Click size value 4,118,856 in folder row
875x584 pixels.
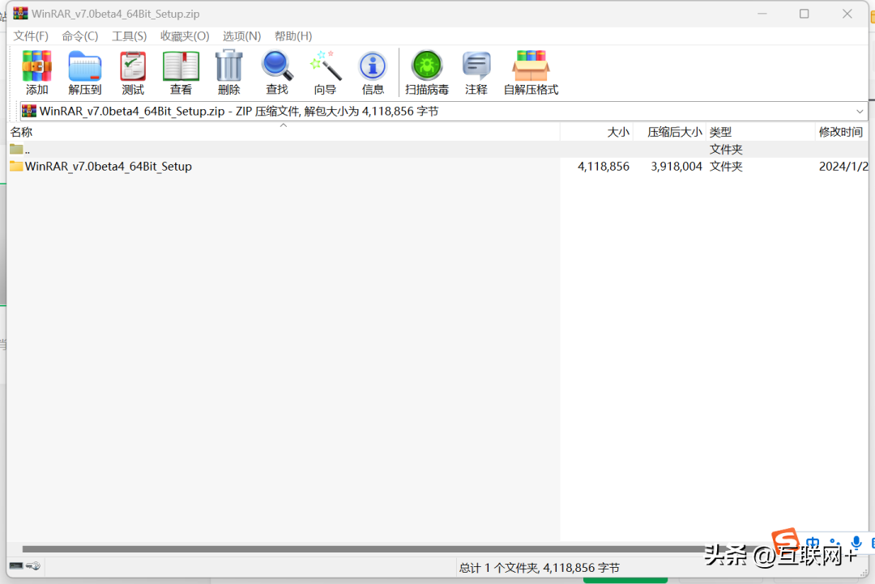[x=604, y=166]
